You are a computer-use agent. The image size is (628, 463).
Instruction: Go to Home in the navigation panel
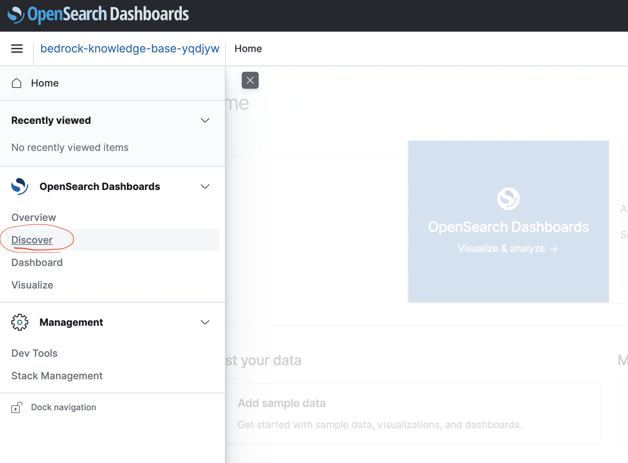45,83
